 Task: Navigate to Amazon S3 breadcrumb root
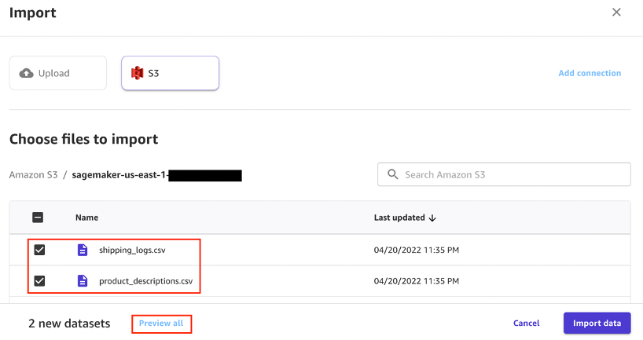tap(32, 175)
